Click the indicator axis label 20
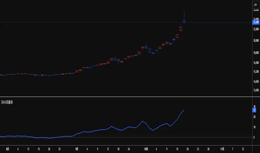Image resolution: width=260 pixels, height=153 pixels. point(254,117)
